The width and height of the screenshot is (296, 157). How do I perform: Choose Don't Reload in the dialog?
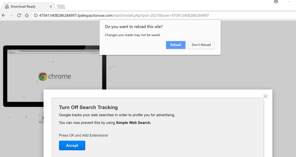pos(201,45)
